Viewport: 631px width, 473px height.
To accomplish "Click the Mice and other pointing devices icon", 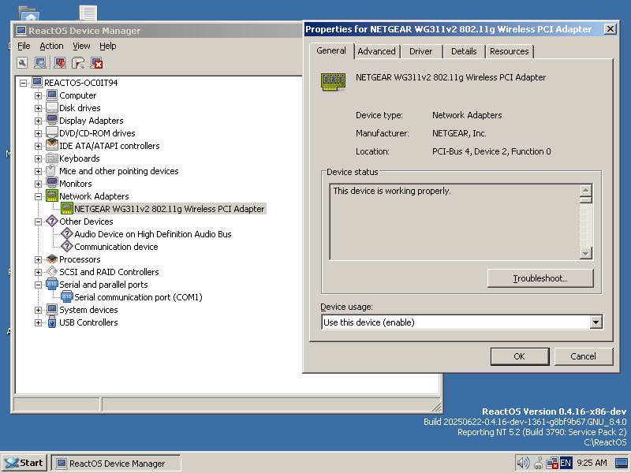I will click(50, 170).
